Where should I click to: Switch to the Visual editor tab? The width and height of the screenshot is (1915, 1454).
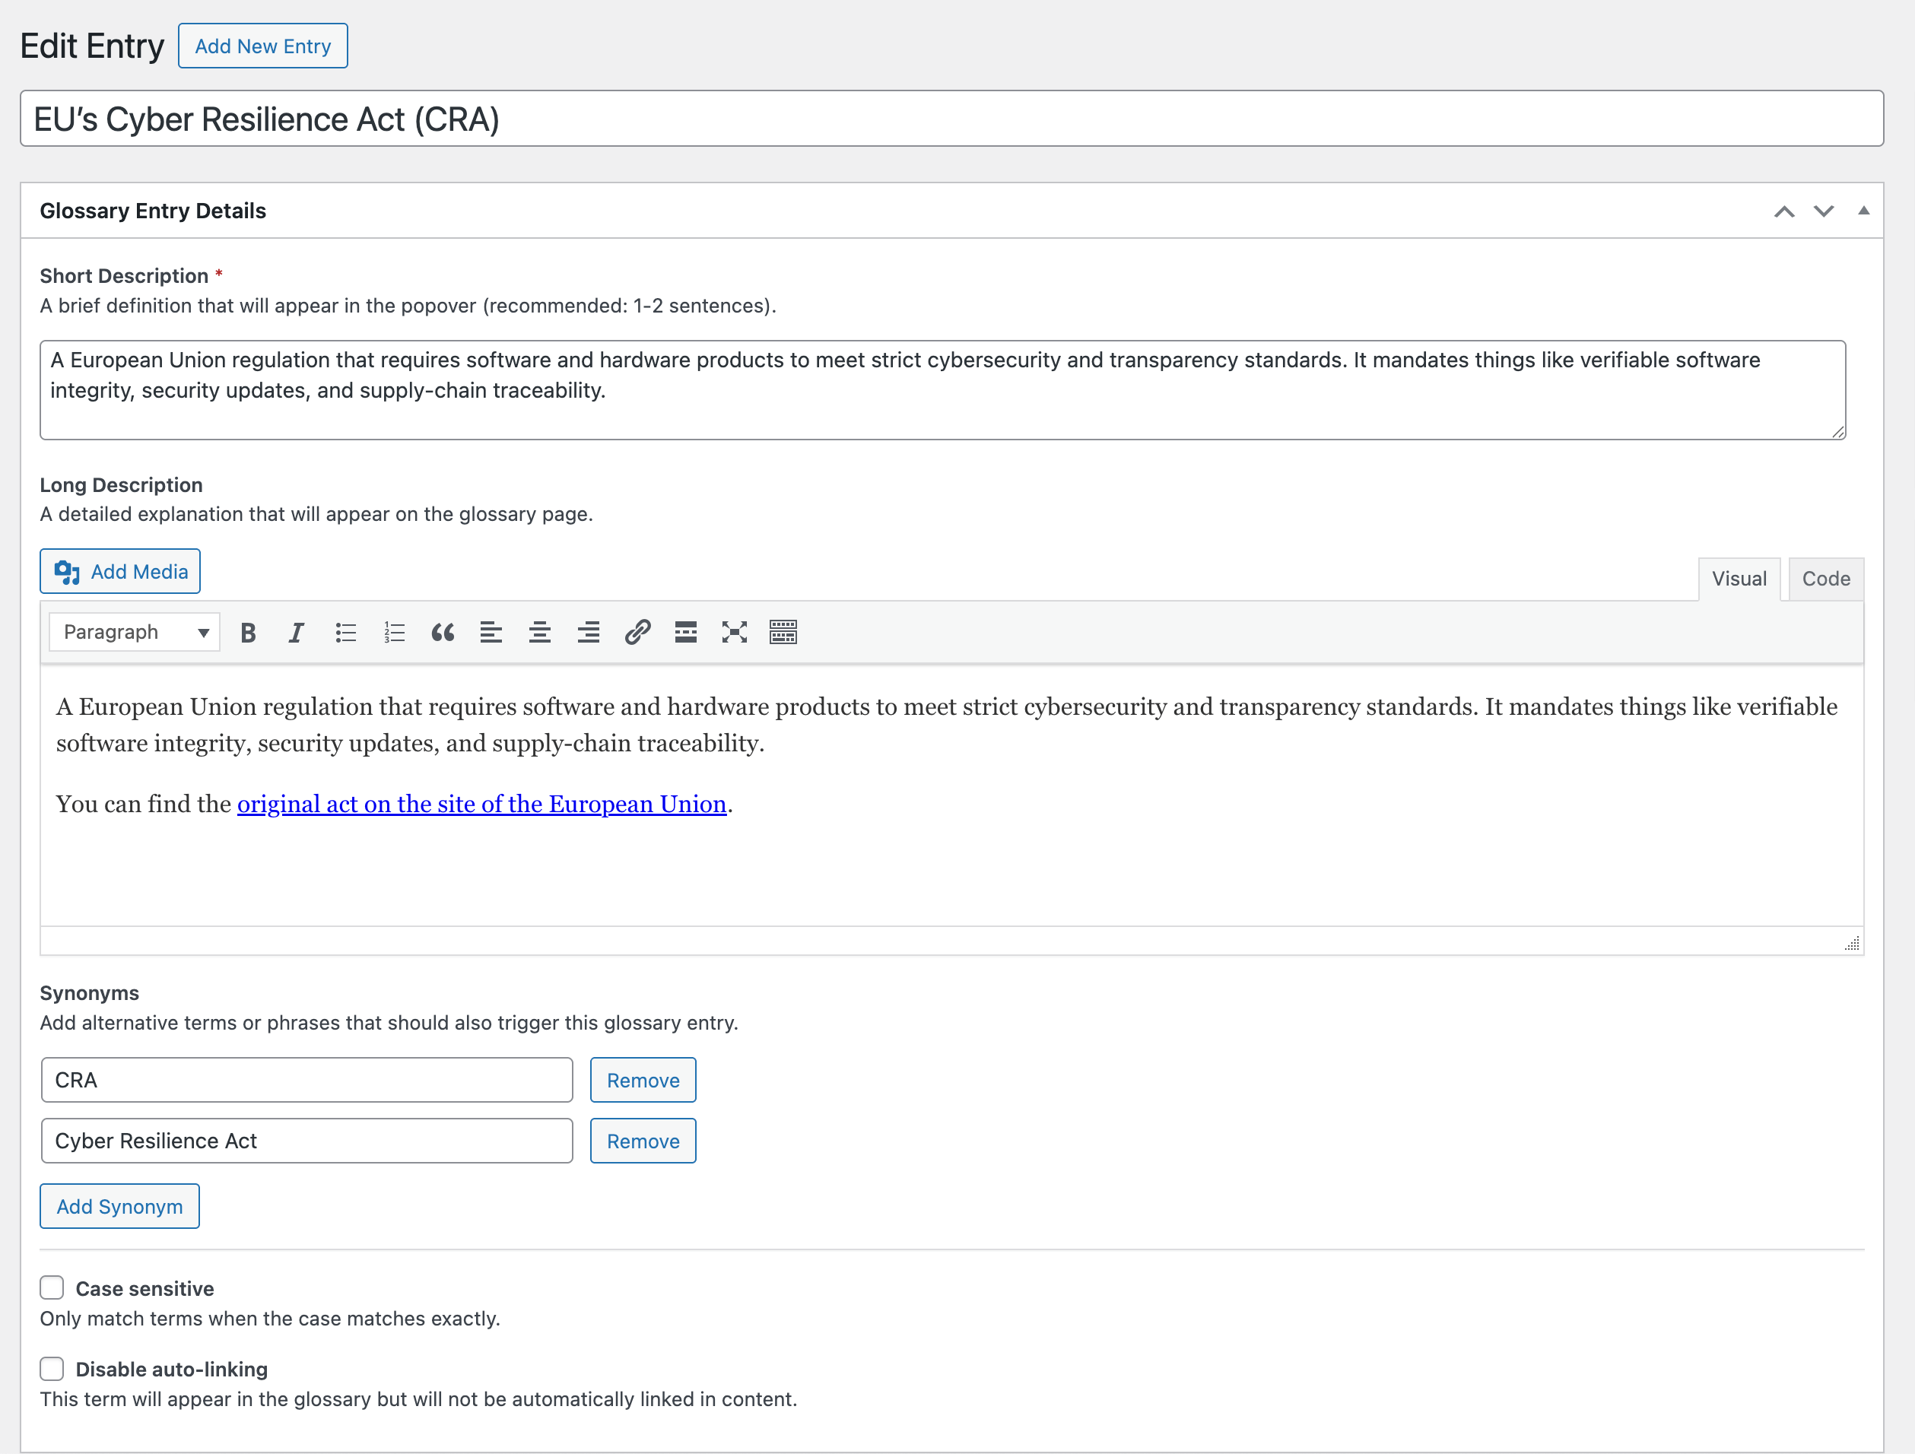tap(1739, 579)
